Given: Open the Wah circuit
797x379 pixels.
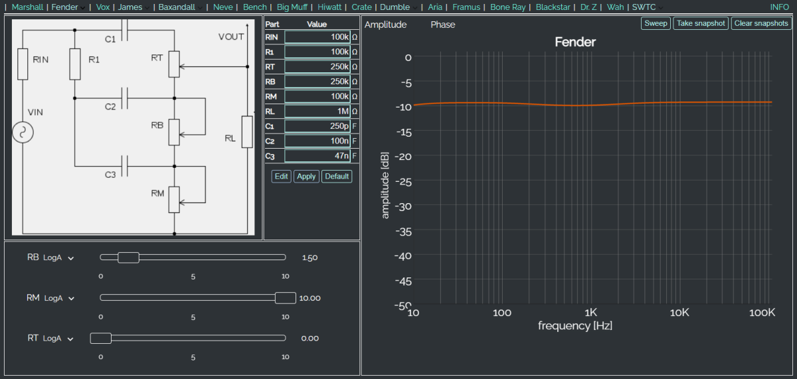Looking at the screenshot, I should 615,7.
